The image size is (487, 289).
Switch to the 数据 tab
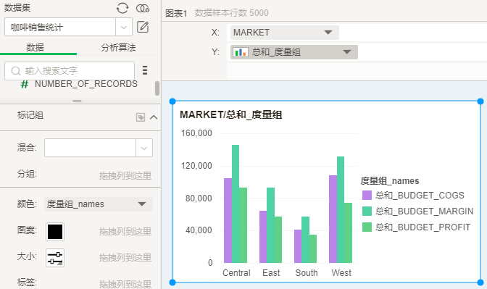[35, 48]
